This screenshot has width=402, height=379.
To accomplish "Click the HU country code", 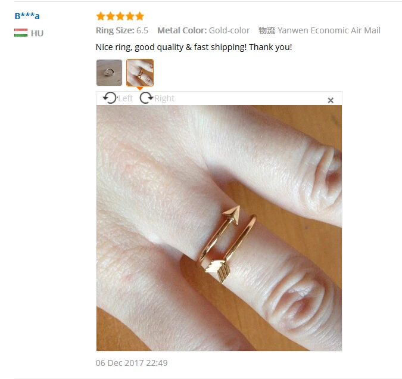I will coord(37,33).
